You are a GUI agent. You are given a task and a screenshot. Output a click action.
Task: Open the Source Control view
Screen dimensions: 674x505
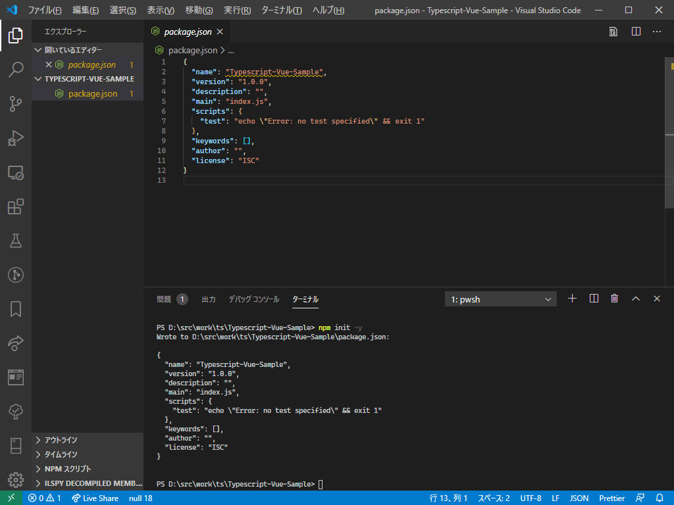coord(16,103)
